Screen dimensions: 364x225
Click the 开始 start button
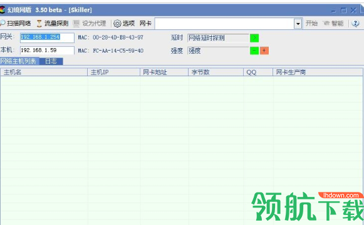[x=311, y=23]
